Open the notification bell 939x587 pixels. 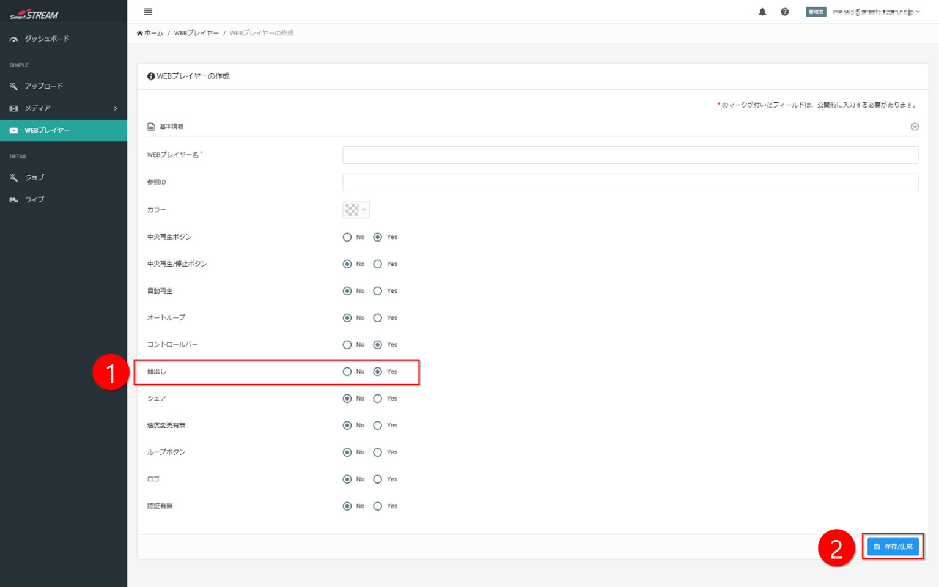[x=762, y=12]
